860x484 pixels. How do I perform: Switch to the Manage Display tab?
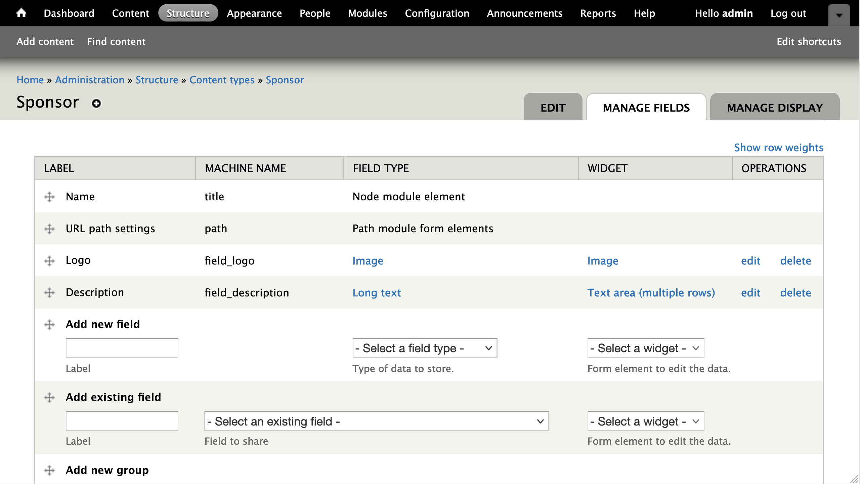pyautogui.click(x=774, y=108)
